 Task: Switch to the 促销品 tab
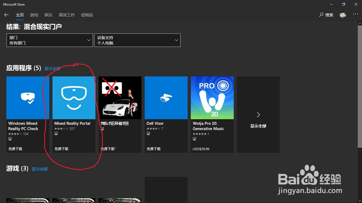87,15
